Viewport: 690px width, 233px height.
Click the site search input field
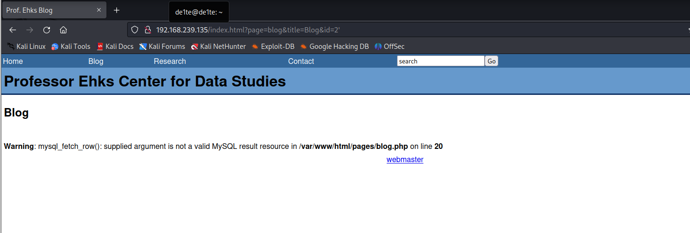(441, 61)
